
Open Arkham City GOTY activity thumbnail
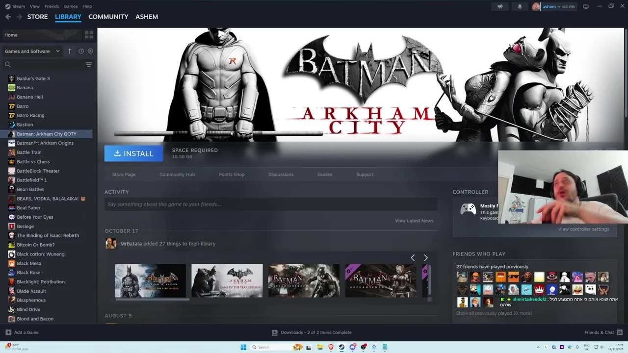click(227, 280)
